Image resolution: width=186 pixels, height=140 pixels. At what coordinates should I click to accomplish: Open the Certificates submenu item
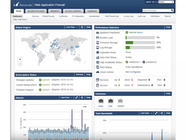pos(63,16)
